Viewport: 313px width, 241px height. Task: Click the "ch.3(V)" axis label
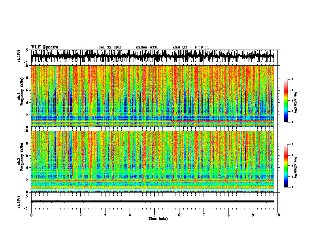click(19, 202)
